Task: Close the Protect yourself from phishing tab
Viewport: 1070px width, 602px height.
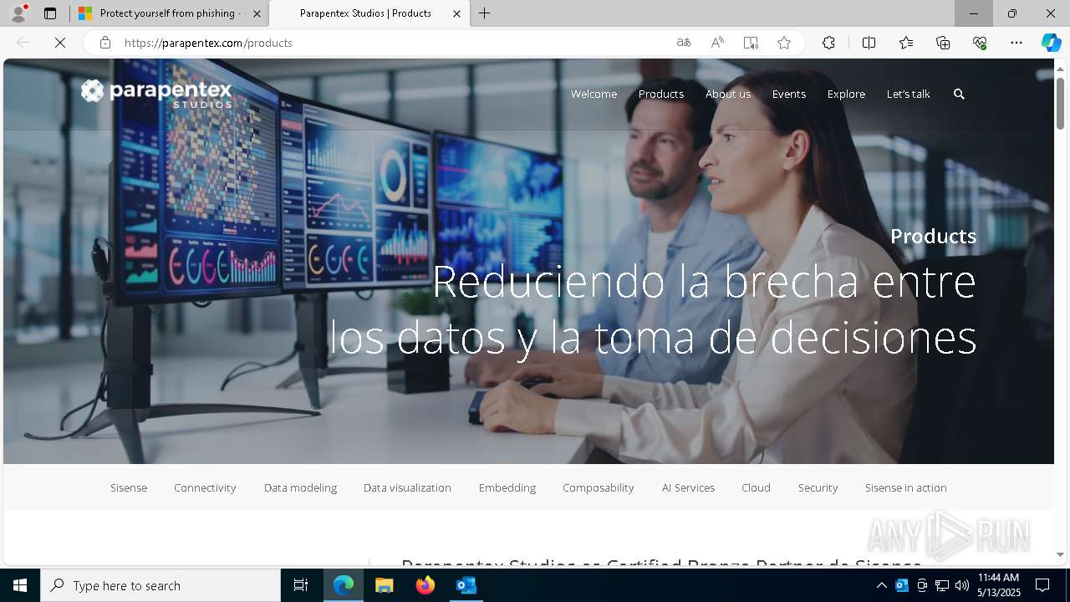Action: 257,13
